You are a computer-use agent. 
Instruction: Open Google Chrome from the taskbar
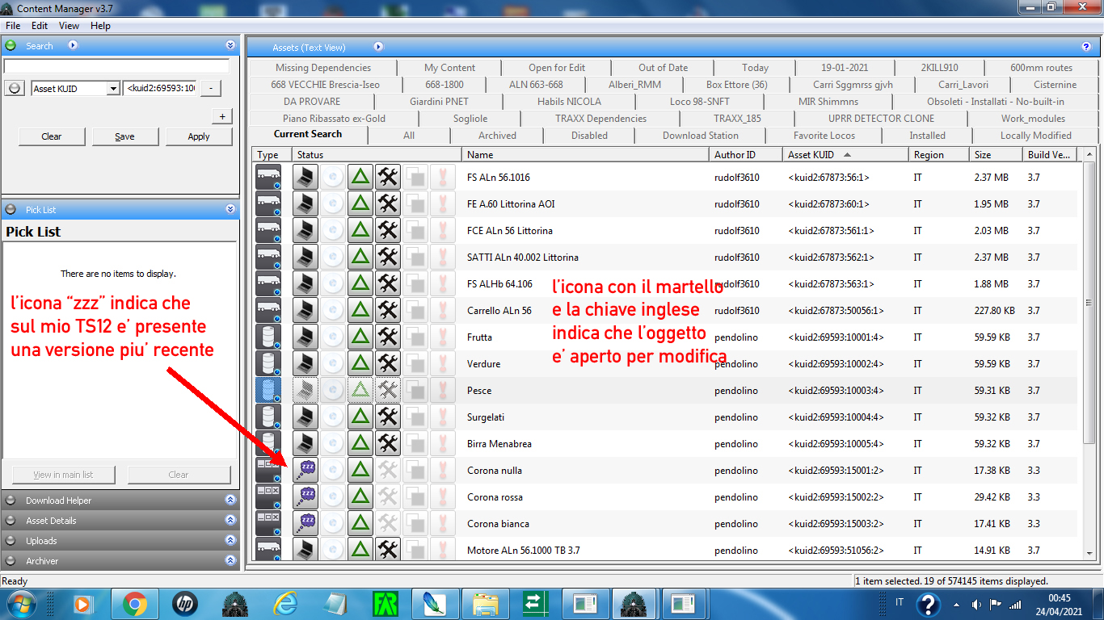click(134, 603)
